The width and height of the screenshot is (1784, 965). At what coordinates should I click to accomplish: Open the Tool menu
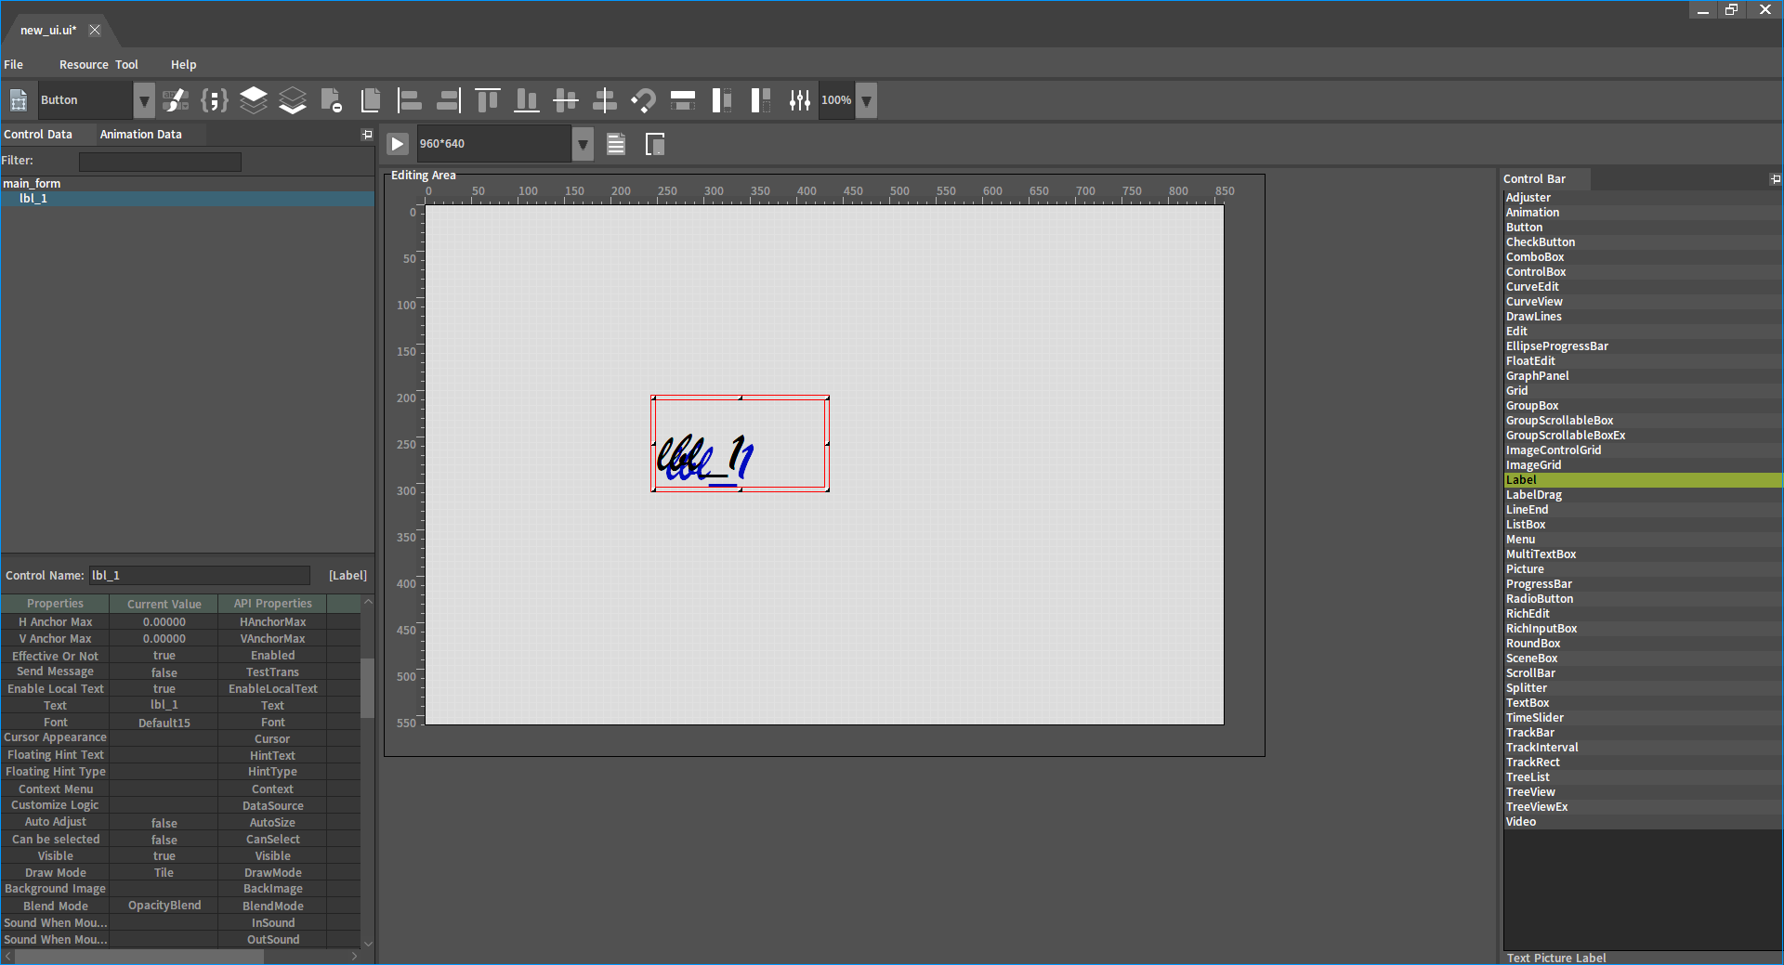(126, 64)
